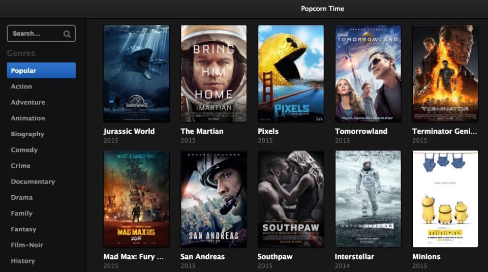Click the search magnifier icon
488x272 pixels.
click(x=67, y=34)
